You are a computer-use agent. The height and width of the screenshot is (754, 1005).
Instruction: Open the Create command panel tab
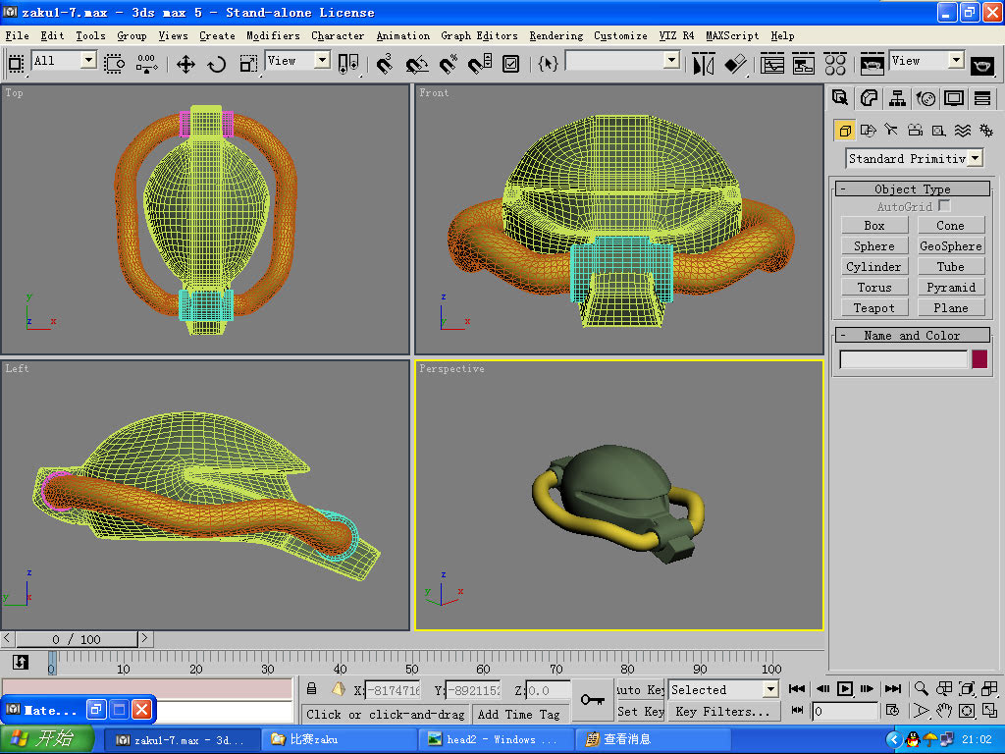point(840,98)
